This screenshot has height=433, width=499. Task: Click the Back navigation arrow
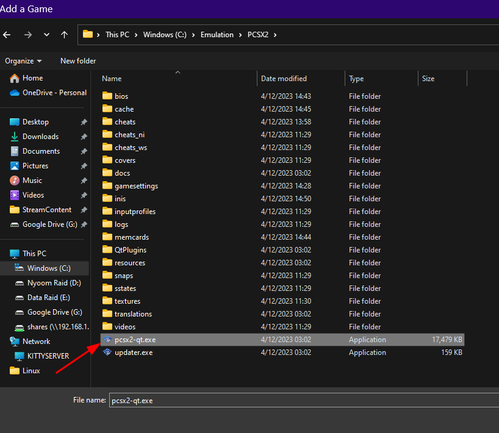click(7, 35)
